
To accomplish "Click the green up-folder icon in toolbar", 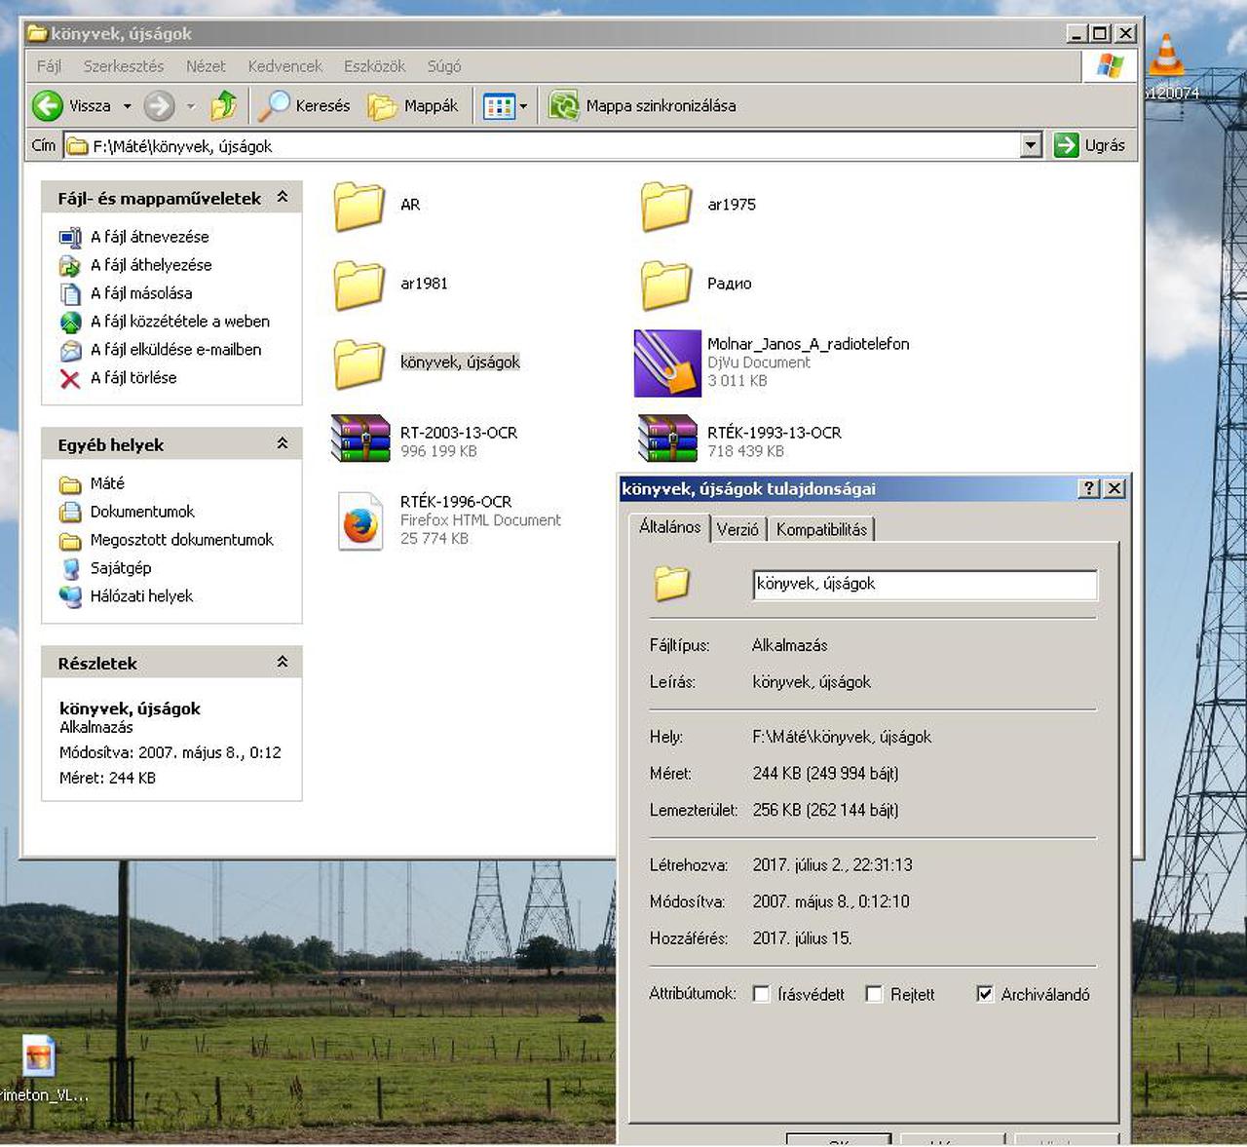I will (224, 105).
